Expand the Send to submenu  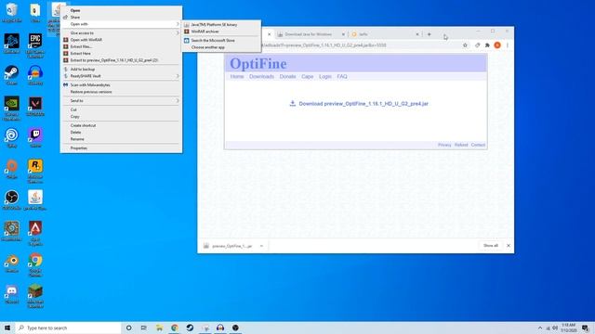[x=121, y=101]
